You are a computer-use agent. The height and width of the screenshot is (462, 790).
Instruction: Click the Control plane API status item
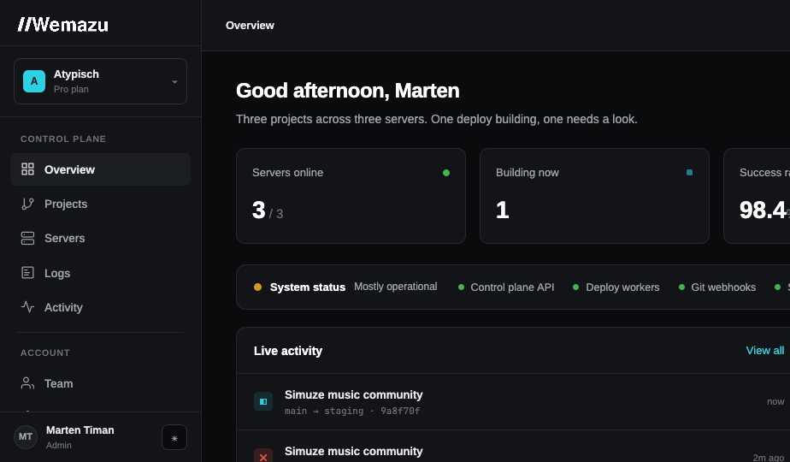pos(506,287)
